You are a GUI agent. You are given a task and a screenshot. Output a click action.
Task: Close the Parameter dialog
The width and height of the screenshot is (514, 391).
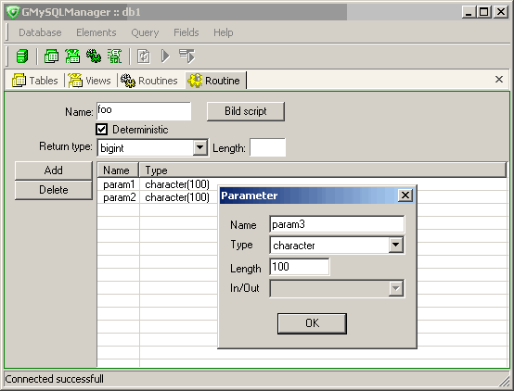(405, 195)
